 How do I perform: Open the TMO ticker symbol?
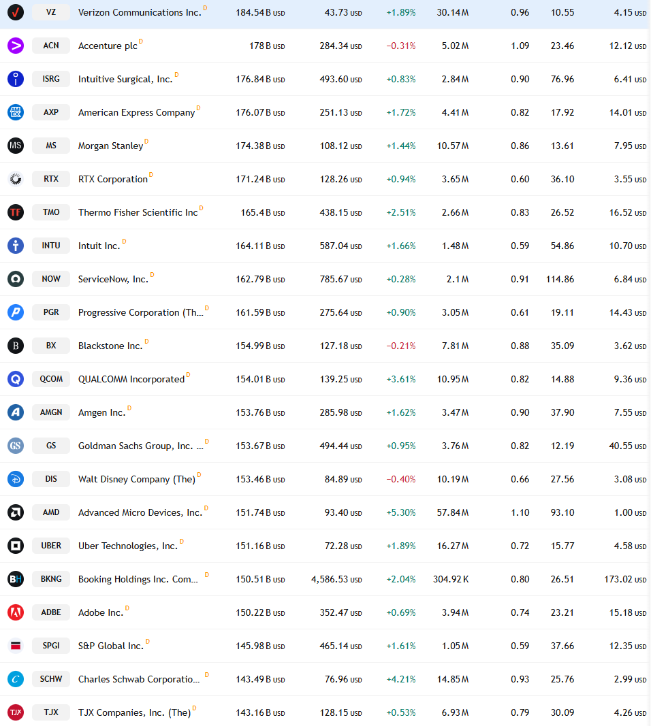51,212
